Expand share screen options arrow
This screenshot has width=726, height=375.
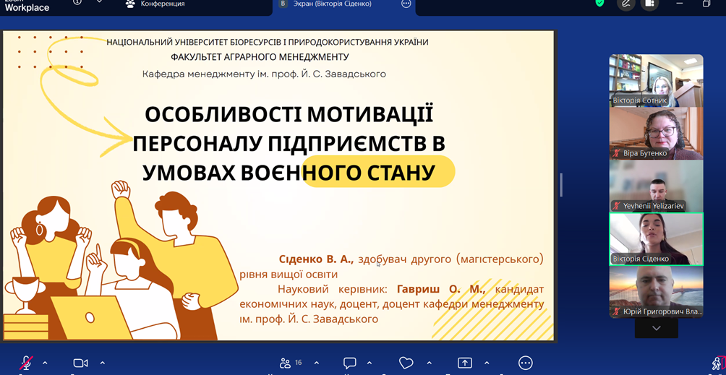[487, 363]
